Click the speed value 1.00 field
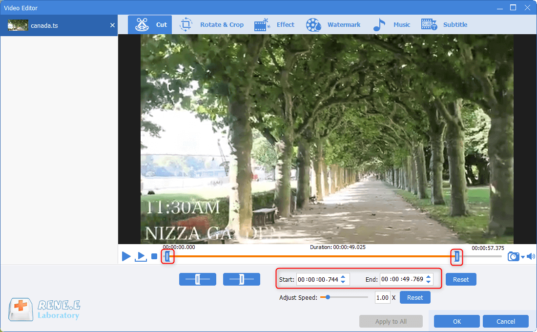537x332 pixels. tap(382, 298)
